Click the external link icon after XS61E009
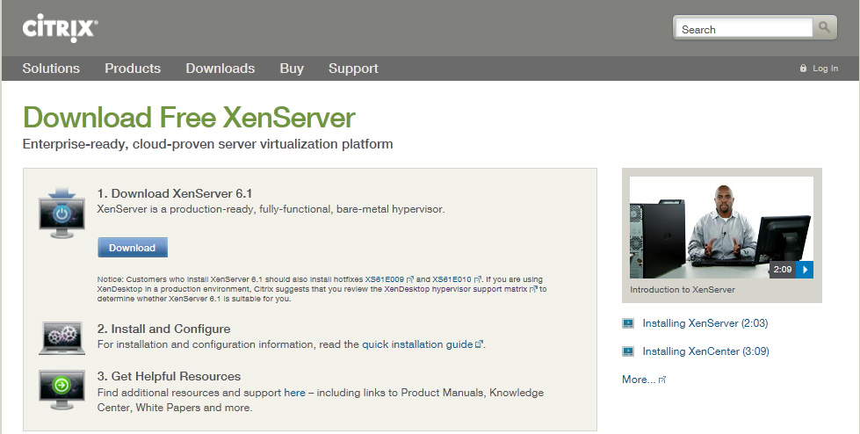Image resolution: width=860 pixels, height=434 pixels. point(409,279)
